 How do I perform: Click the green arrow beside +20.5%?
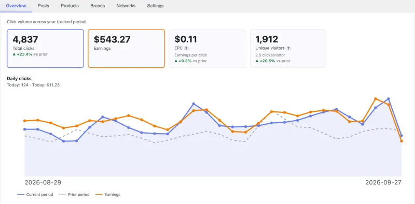tap(257, 61)
